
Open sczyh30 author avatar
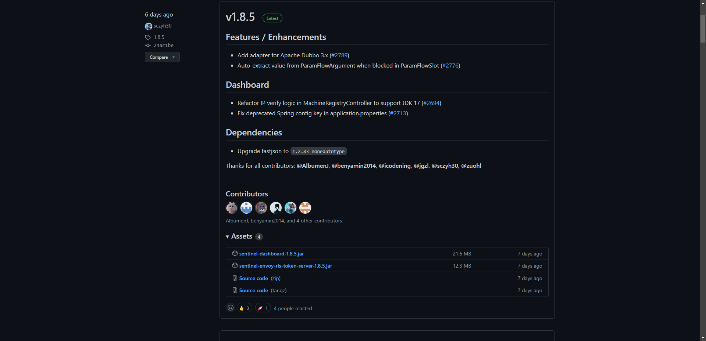(149, 26)
